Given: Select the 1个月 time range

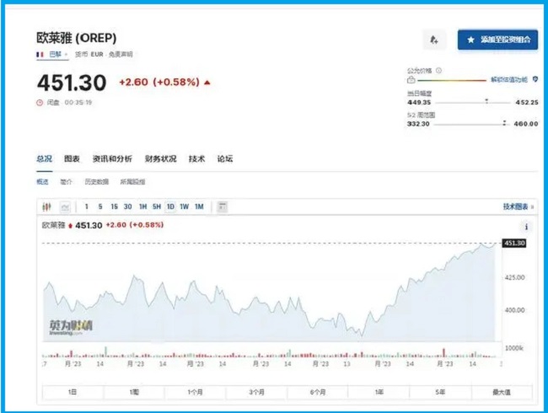Looking at the screenshot, I should [x=196, y=392].
